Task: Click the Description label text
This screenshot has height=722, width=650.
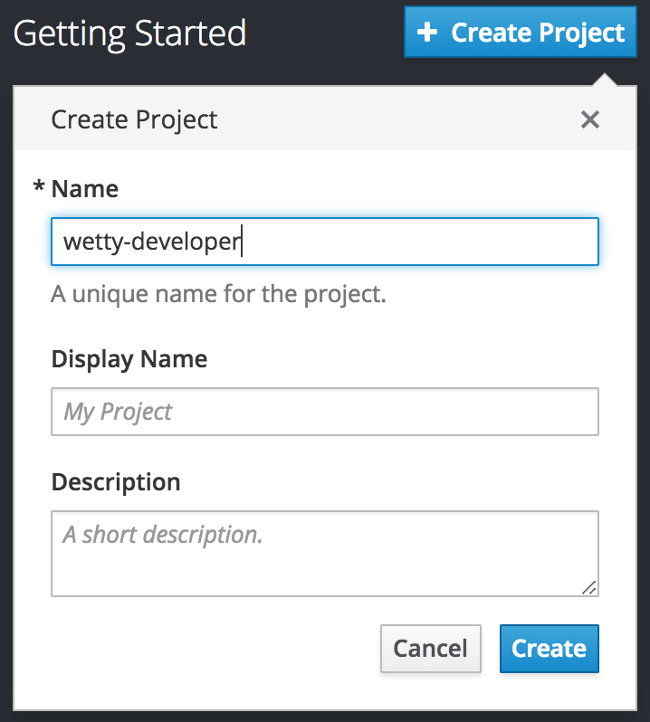Action: pos(116,482)
